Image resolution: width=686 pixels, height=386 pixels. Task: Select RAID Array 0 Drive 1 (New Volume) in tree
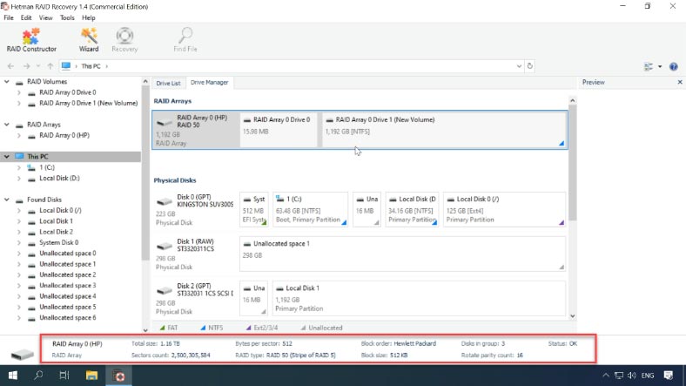pyautogui.click(x=89, y=104)
